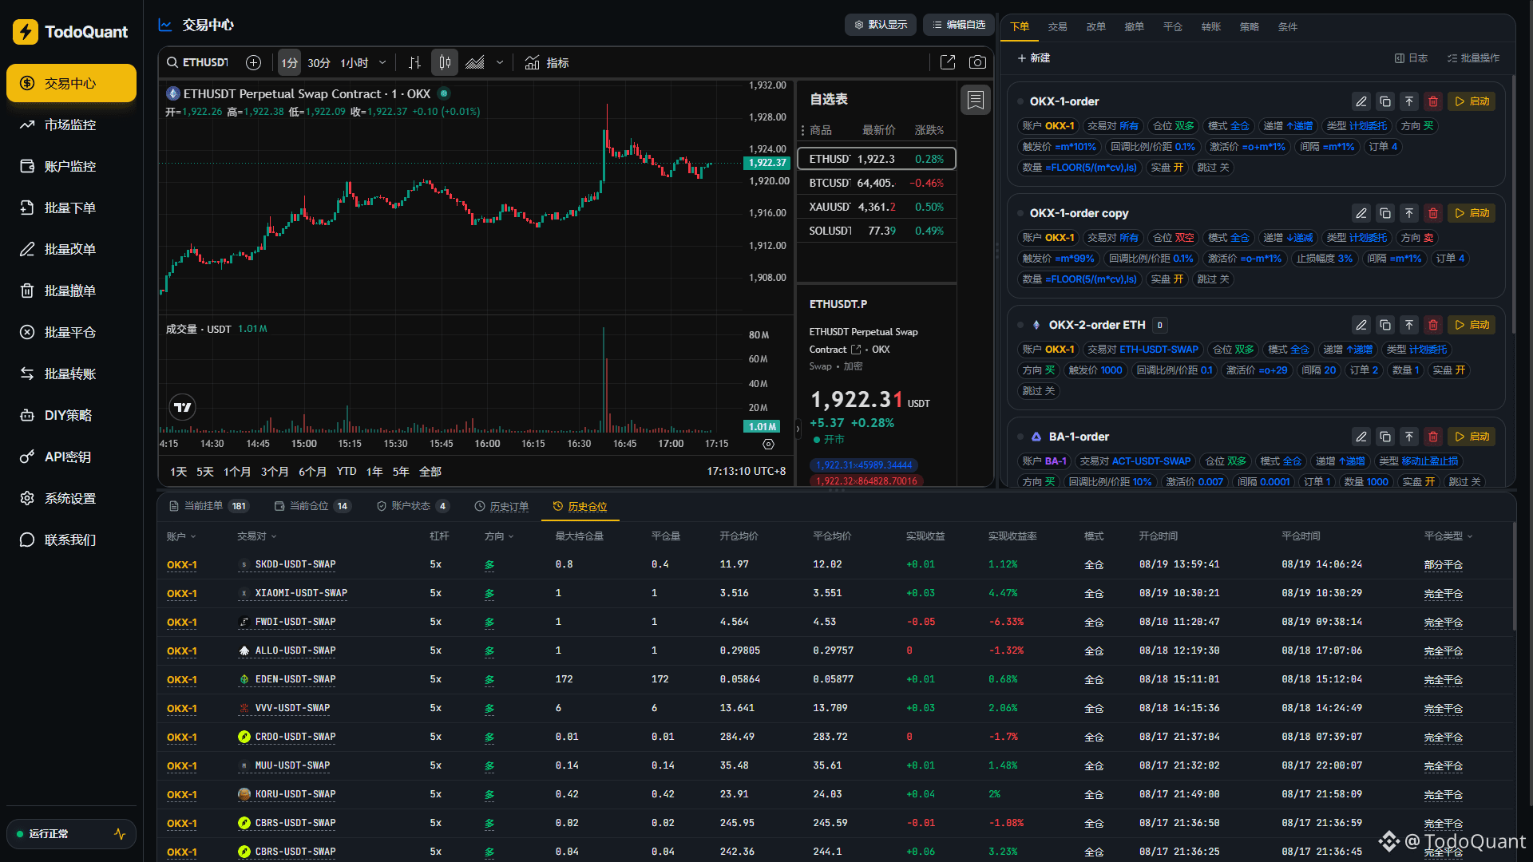Click the 17:13:10 UTC+8 timezone label
1533x862 pixels.
click(x=747, y=472)
